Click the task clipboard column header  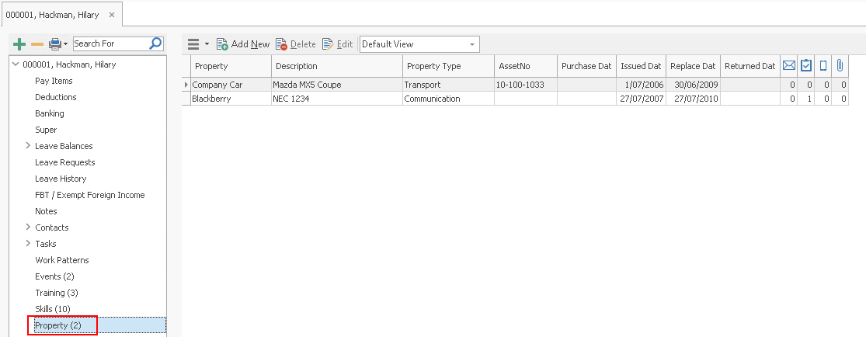tap(806, 66)
